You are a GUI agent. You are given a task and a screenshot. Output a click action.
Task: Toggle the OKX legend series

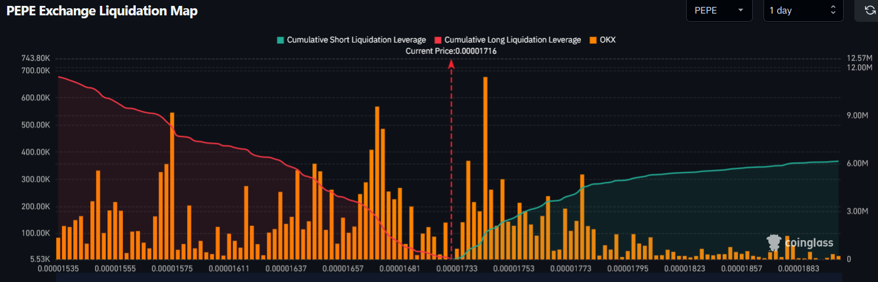[x=602, y=40]
